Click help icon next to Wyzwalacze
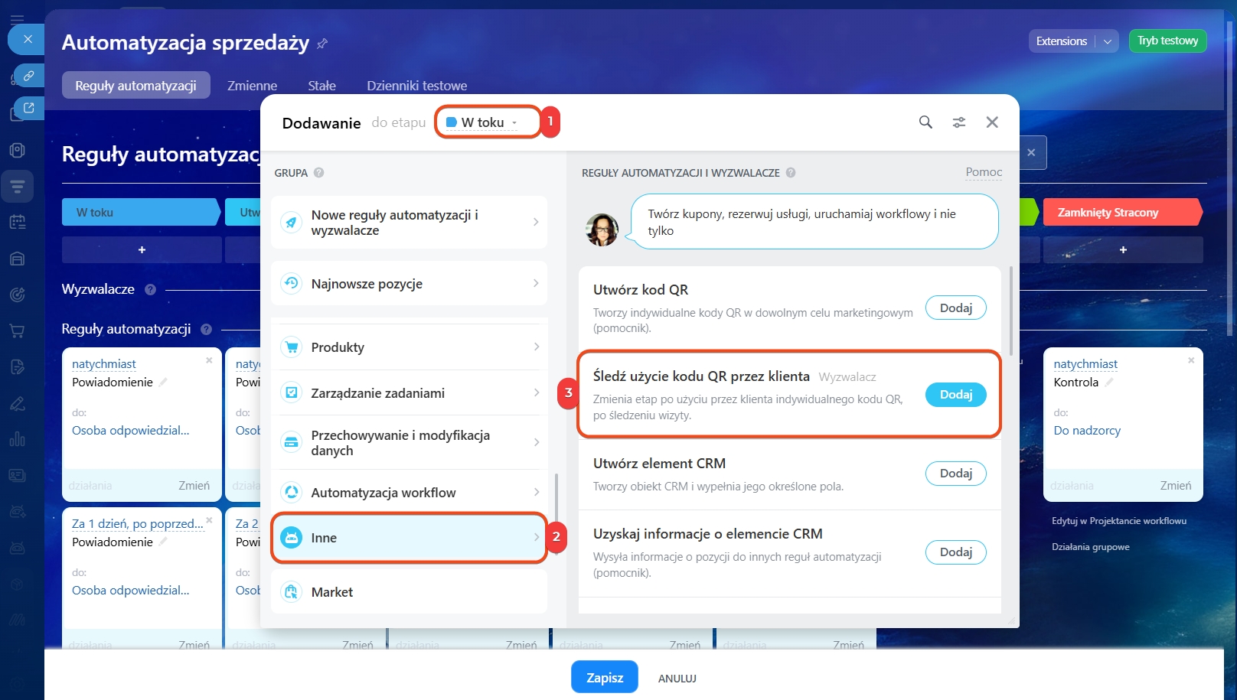Image resolution: width=1237 pixels, height=700 pixels. point(150,289)
